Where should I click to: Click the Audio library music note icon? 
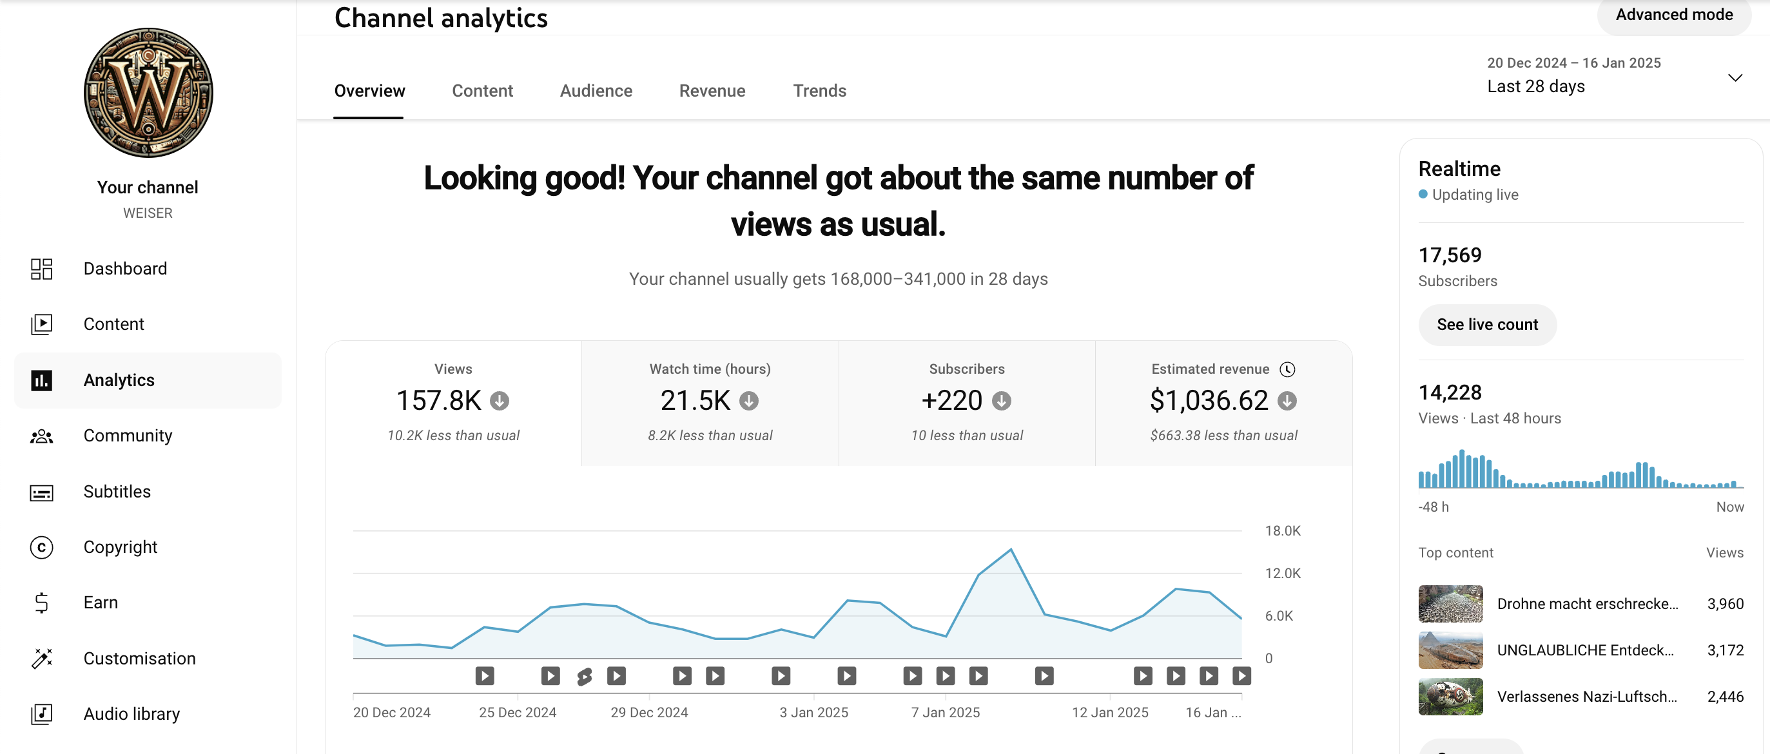click(x=41, y=714)
